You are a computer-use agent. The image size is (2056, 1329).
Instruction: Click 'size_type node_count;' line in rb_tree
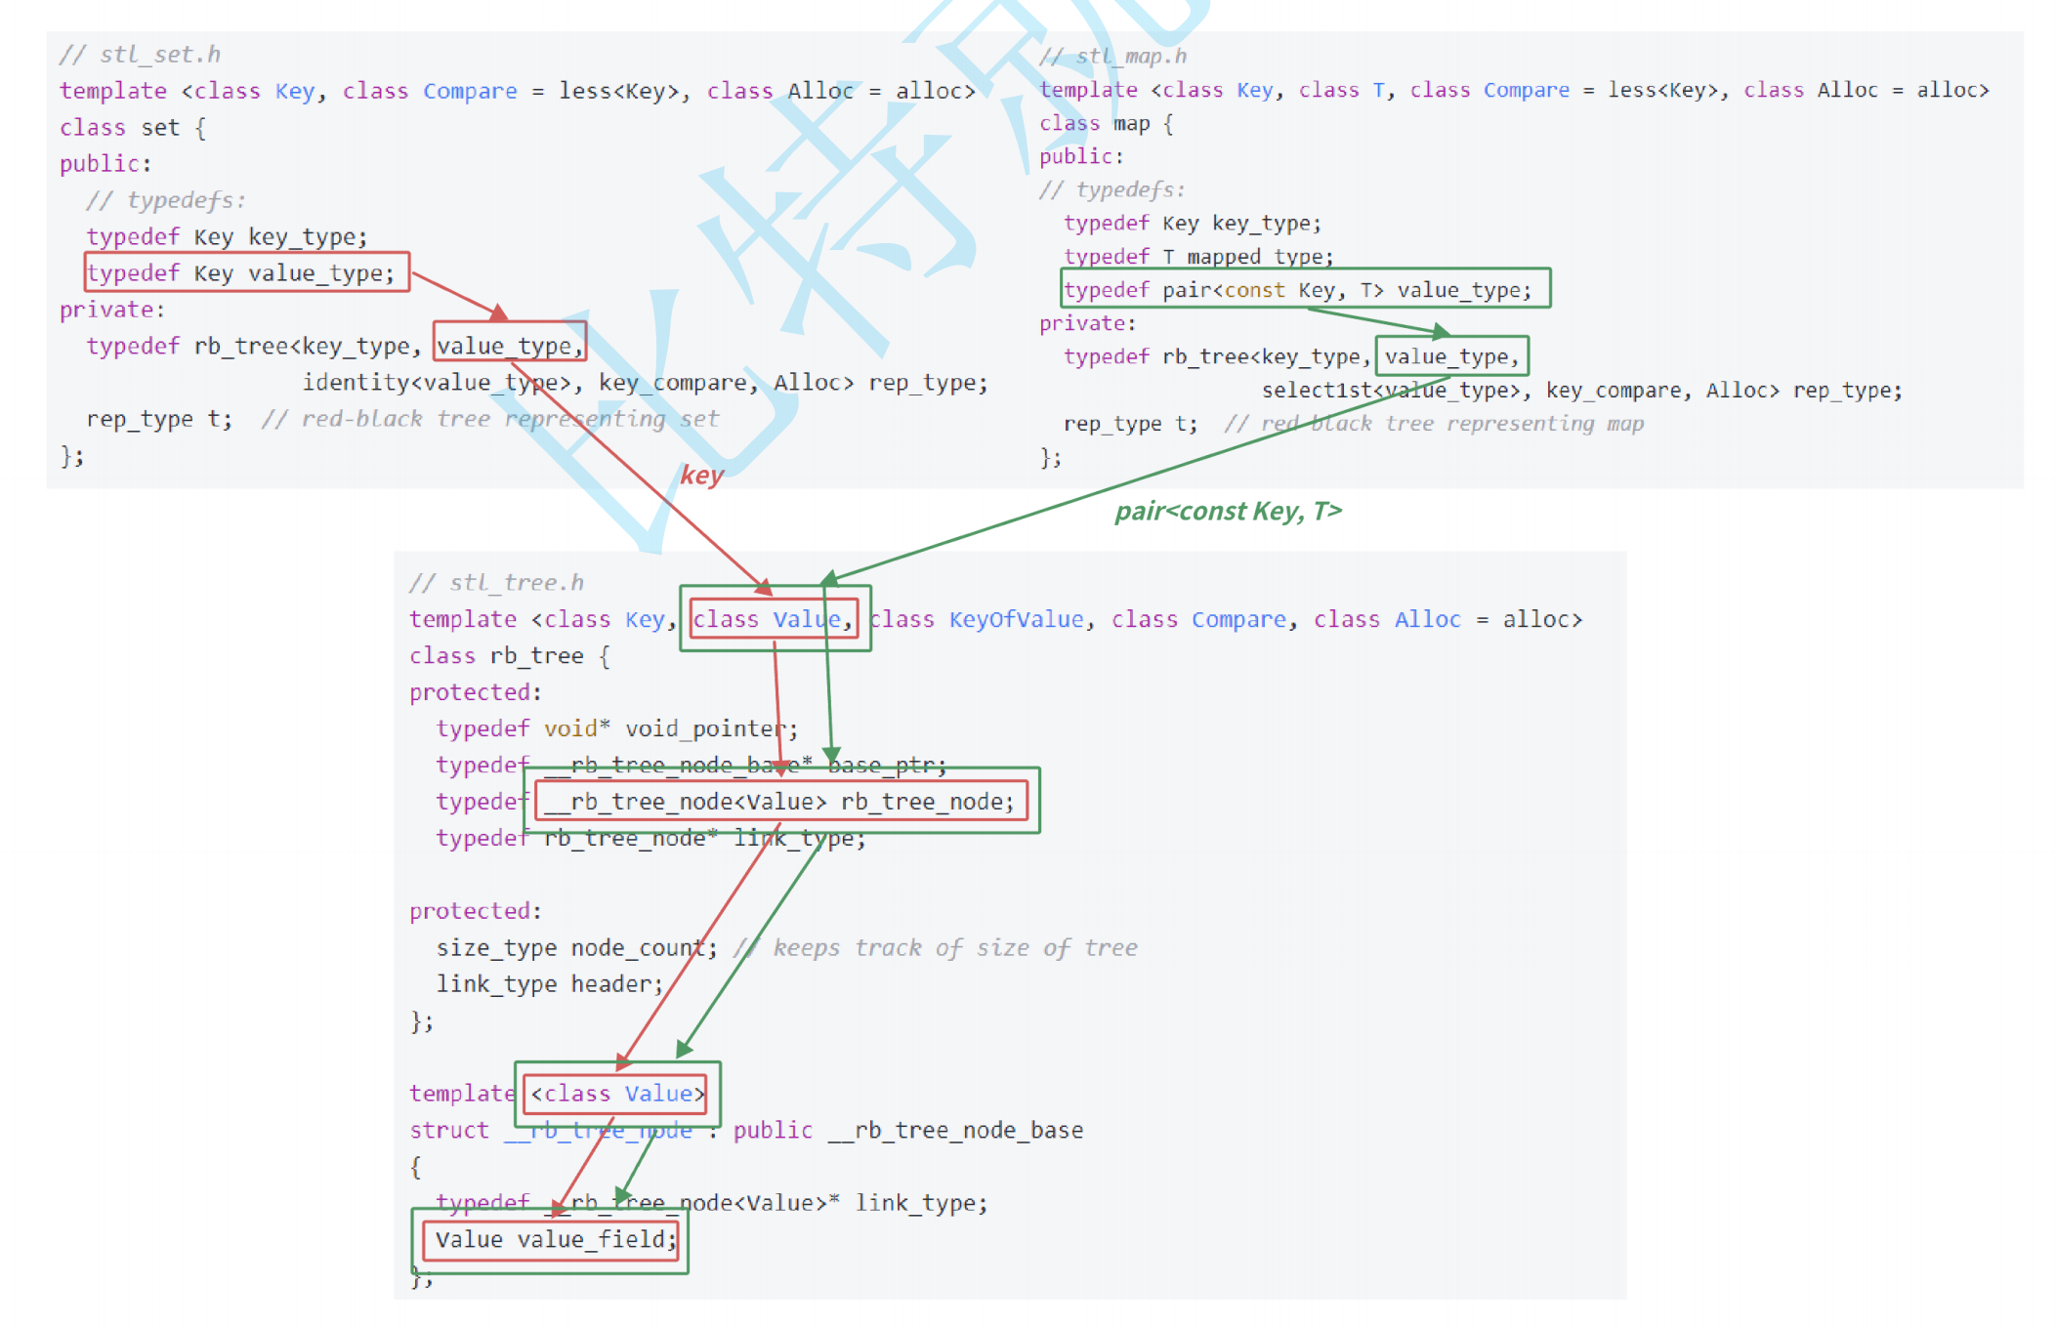[573, 946]
